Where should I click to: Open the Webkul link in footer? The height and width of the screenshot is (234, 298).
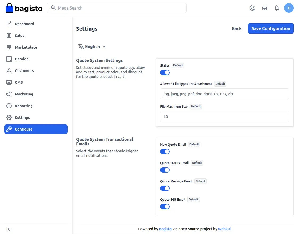224,229
